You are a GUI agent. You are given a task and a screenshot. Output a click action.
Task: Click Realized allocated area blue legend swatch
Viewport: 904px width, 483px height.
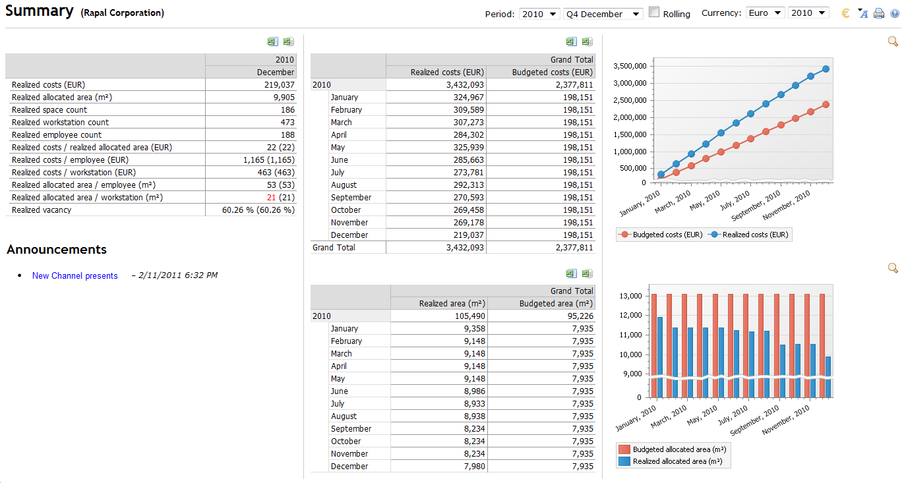[x=624, y=461]
